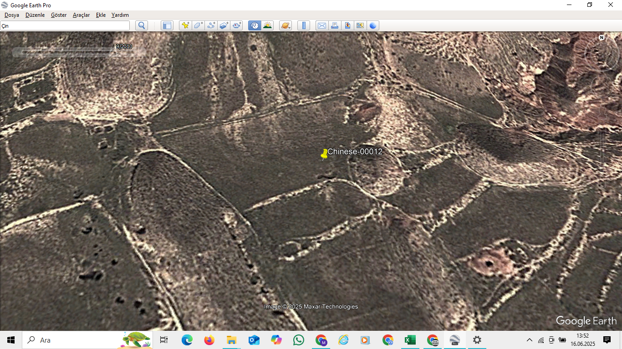Image resolution: width=622 pixels, height=349 pixels.
Task: Open Settings gear from the taskbar
Action: point(477,340)
